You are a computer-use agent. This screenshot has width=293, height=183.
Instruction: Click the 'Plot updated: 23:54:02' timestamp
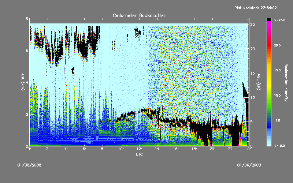[256, 8]
